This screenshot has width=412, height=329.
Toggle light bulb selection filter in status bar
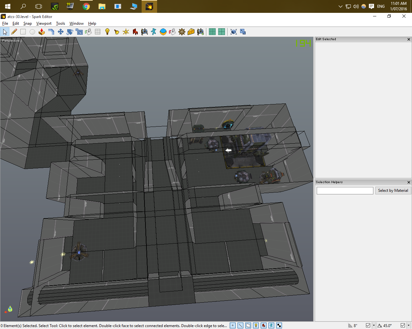click(256, 325)
